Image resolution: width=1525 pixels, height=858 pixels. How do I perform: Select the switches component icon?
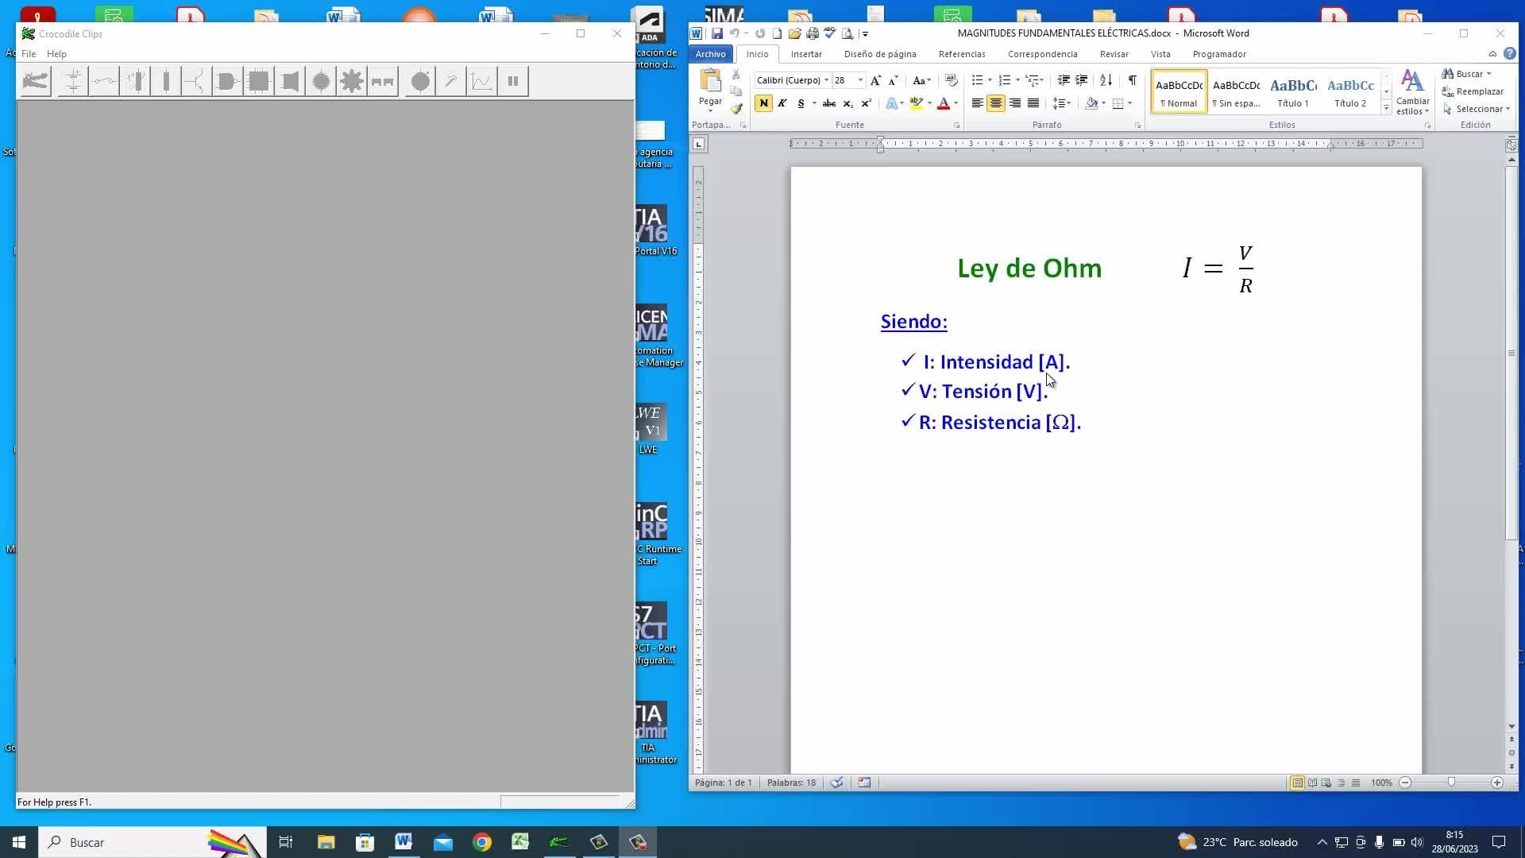pyautogui.click(x=104, y=81)
